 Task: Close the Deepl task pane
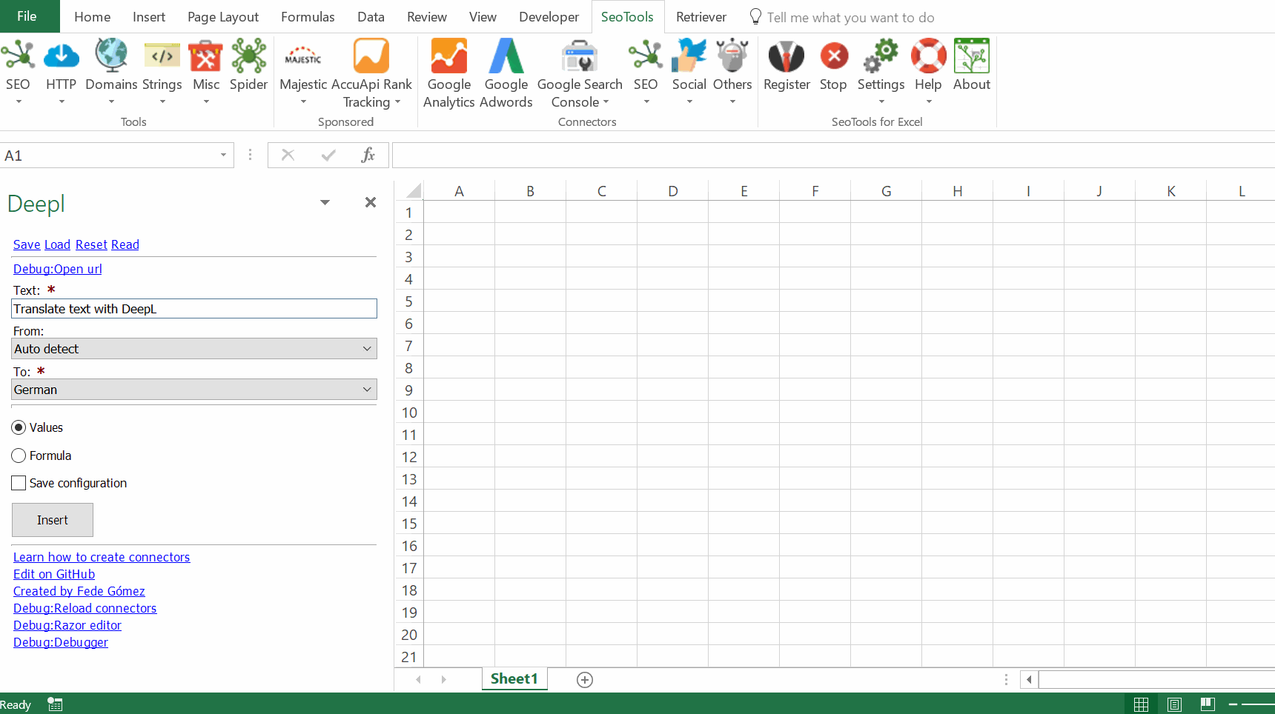(371, 202)
